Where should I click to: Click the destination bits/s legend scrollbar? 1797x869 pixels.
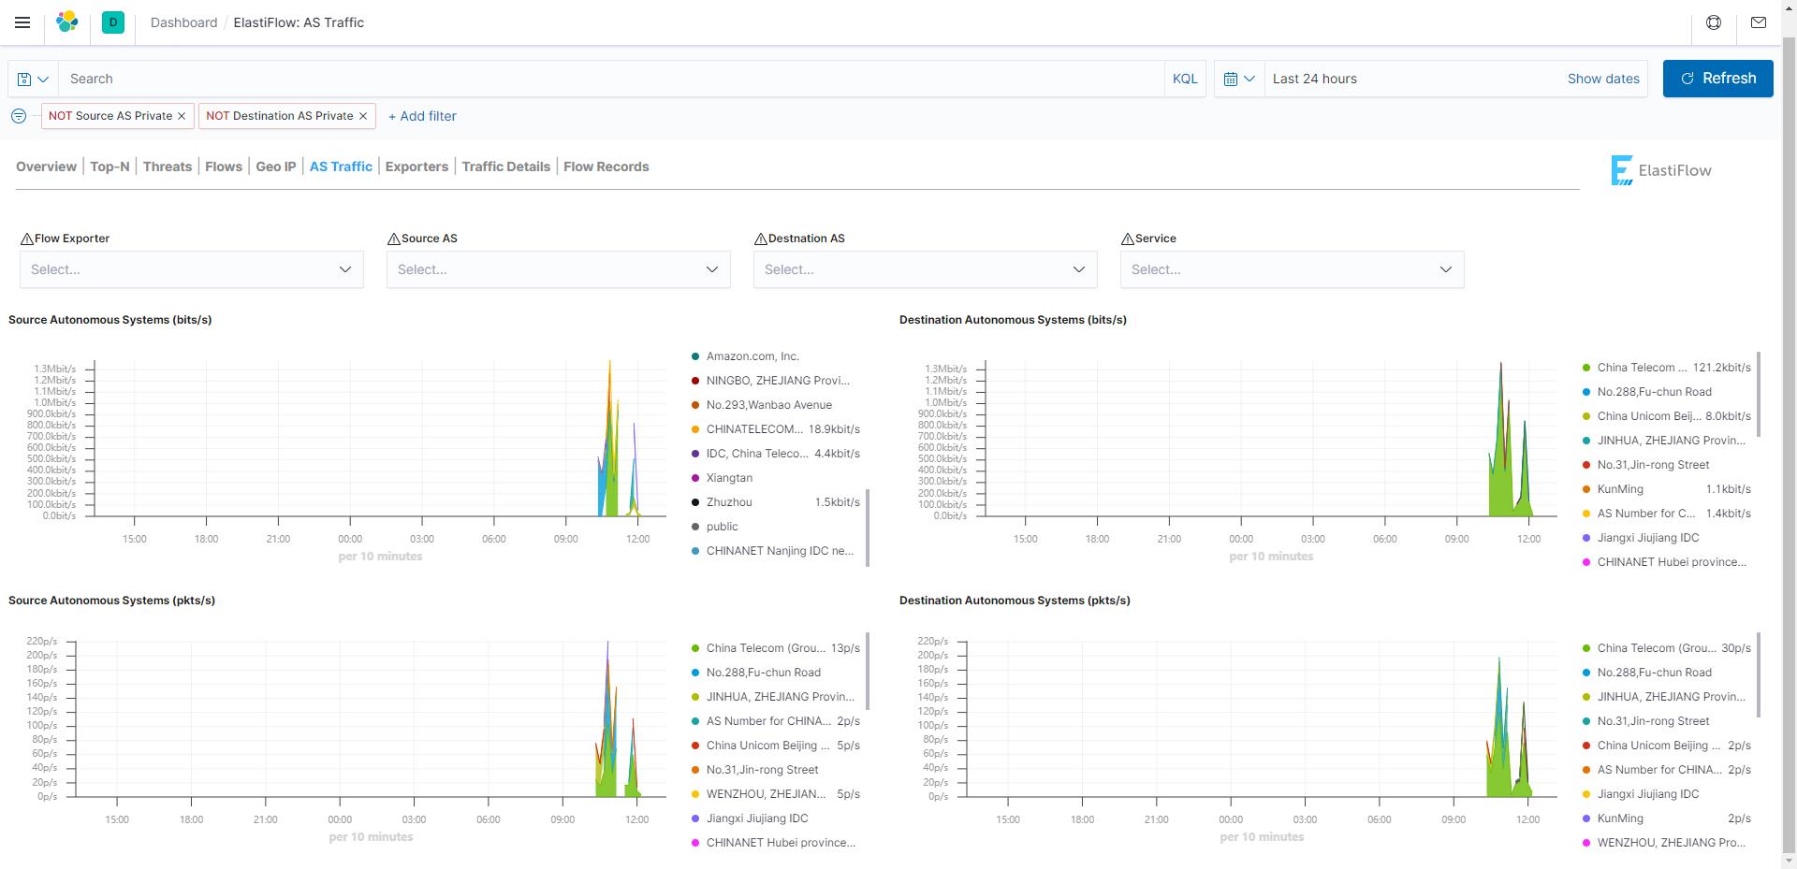[x=1759, y=394]
